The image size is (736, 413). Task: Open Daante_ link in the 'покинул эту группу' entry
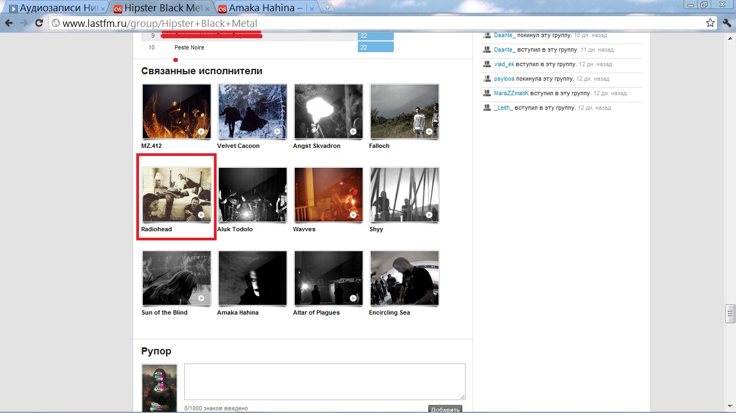click(505, 35)
